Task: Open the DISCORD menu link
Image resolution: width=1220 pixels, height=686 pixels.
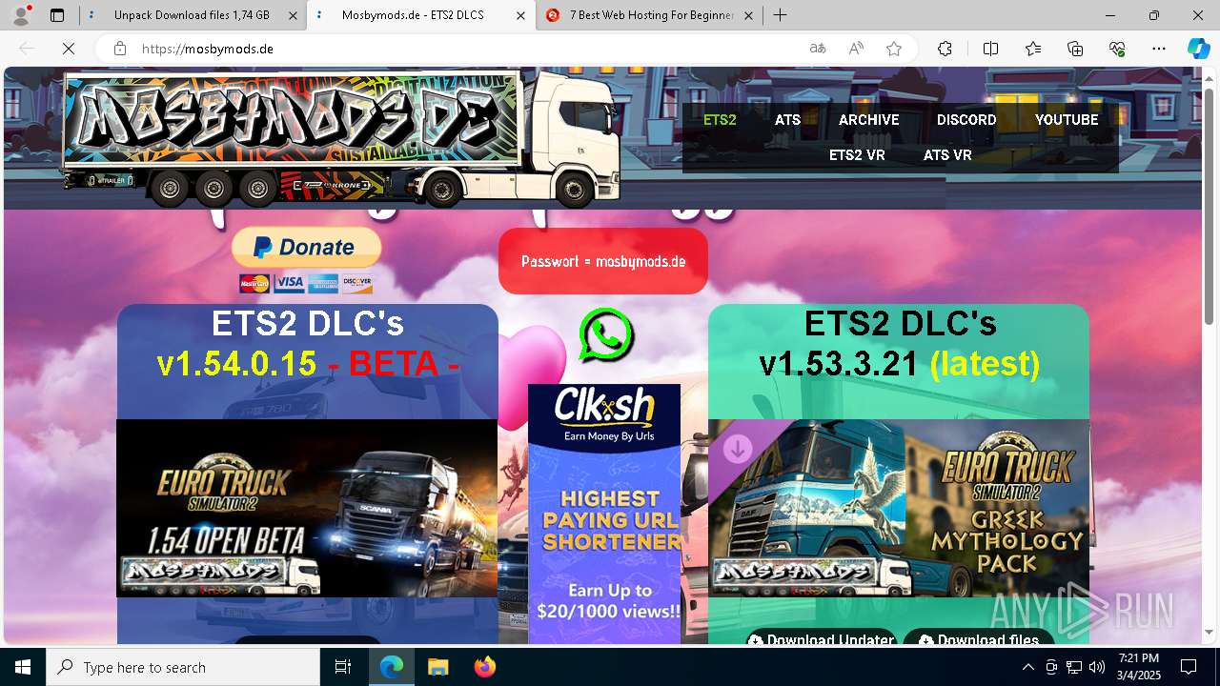Action: (966, 120)
